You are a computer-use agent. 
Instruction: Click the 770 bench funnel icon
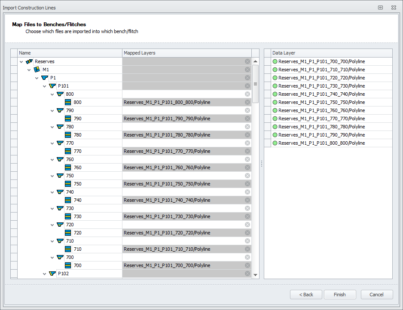60,143
